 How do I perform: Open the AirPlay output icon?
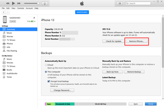[x=45, y=3]
